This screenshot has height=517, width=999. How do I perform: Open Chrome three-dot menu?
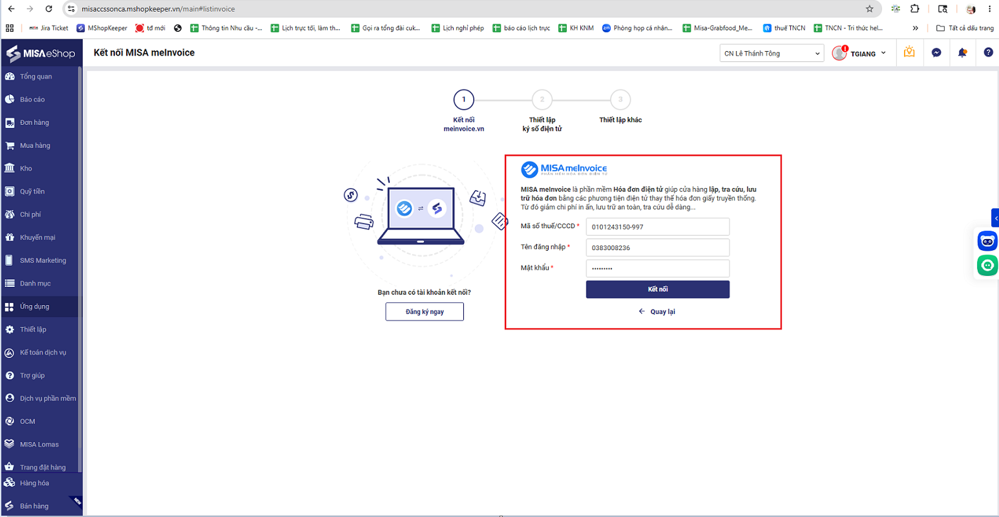coord(989,9)
